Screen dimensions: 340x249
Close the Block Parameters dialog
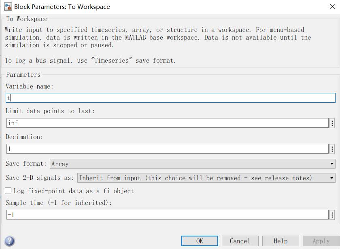click(332, 6)
